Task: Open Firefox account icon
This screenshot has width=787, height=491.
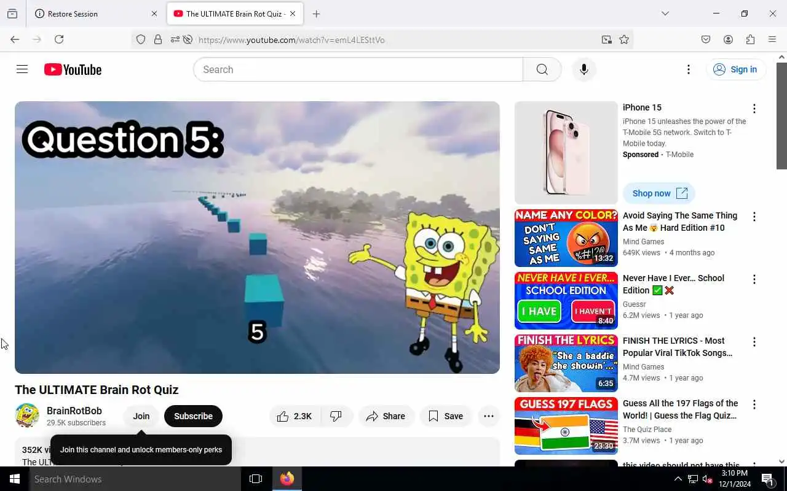Action: [x=728, y=39]
